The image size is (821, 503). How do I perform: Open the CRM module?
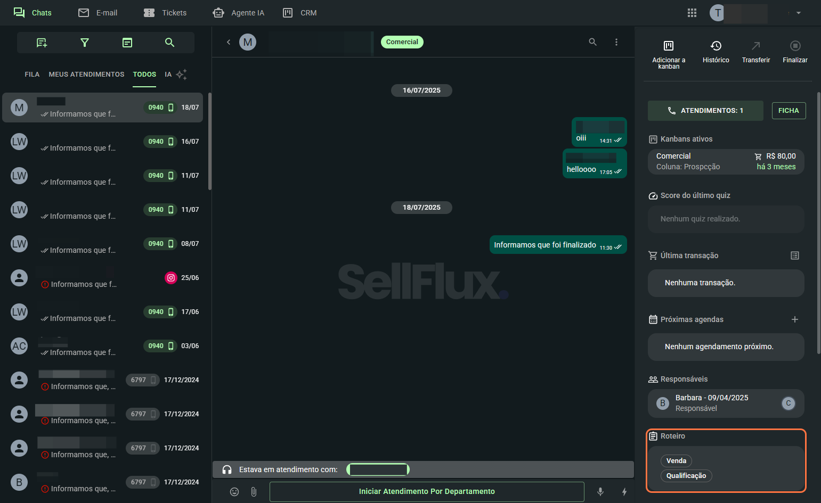299,13
